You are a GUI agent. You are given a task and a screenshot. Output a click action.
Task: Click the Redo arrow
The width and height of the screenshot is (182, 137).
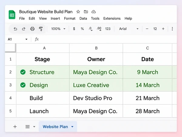(24, 29)
